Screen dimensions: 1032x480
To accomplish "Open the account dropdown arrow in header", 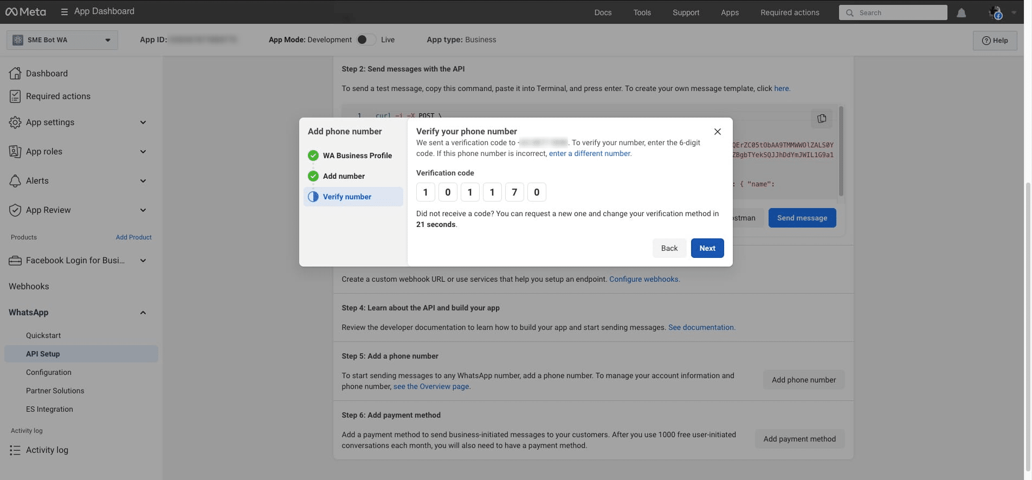I will pos(1014,12).
